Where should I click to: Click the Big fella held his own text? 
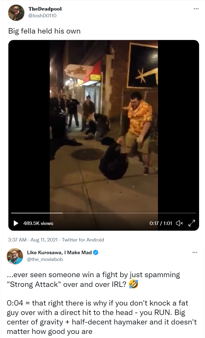pyautogui.click(x=44, y=31)
